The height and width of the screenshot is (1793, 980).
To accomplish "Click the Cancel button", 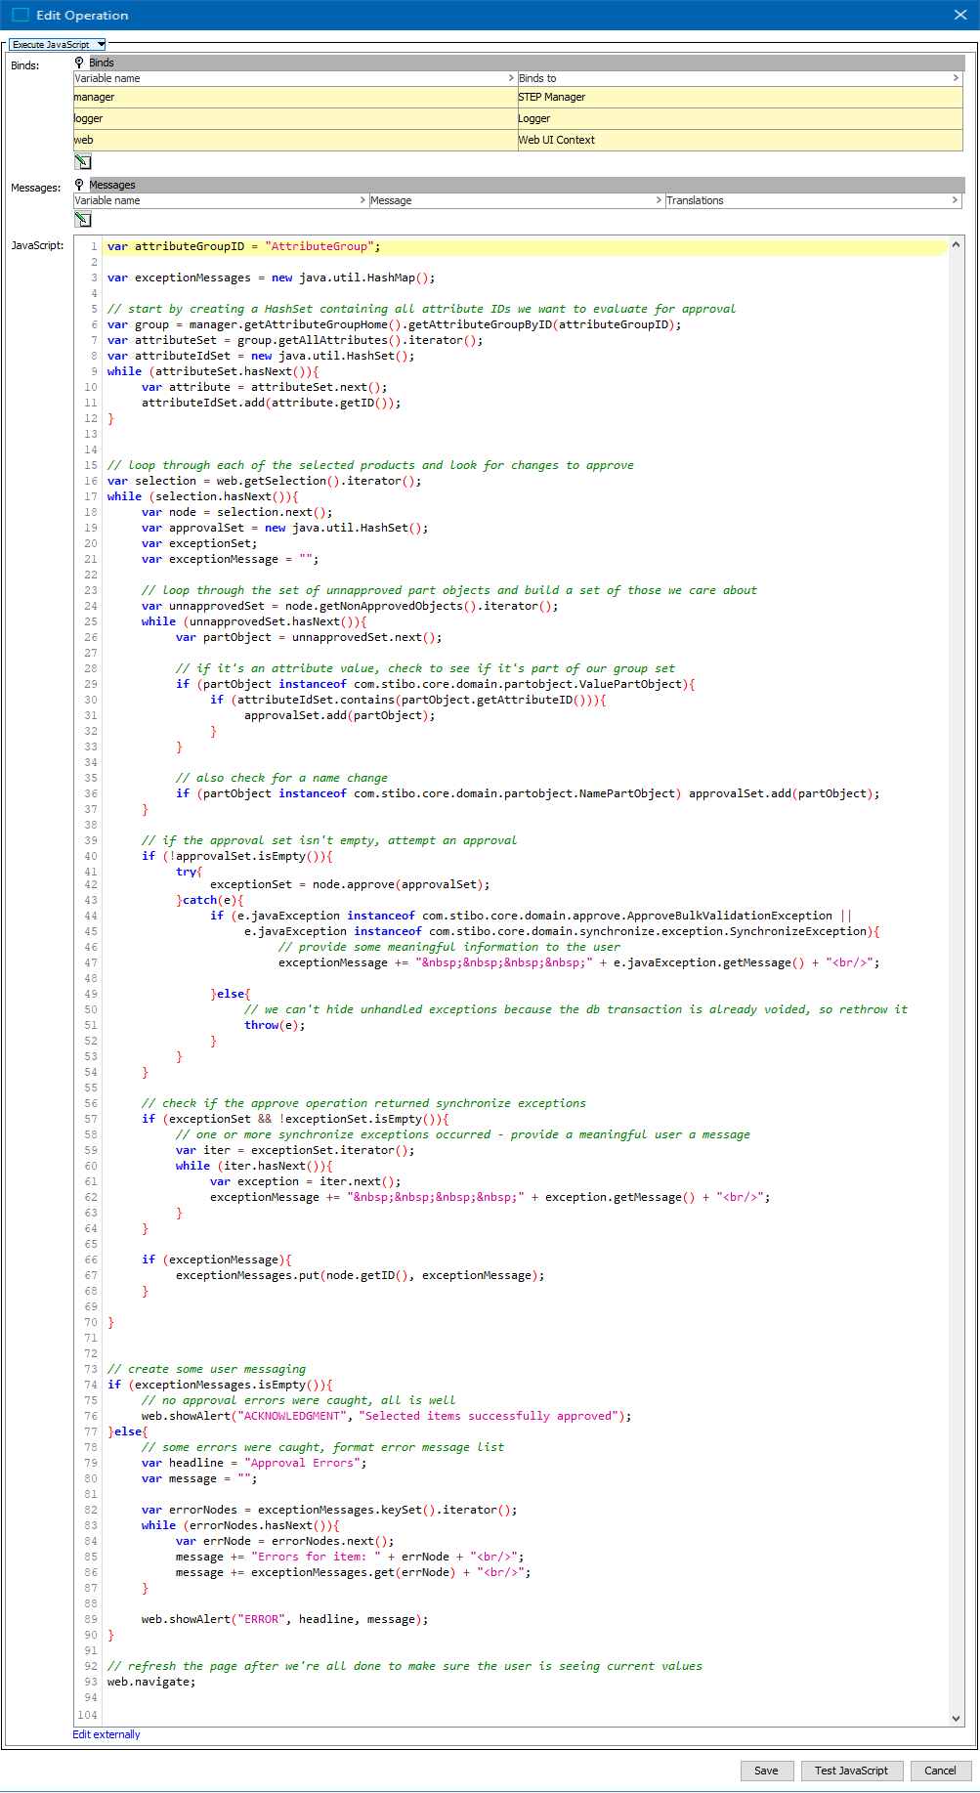I will [x=940, y=1771].
